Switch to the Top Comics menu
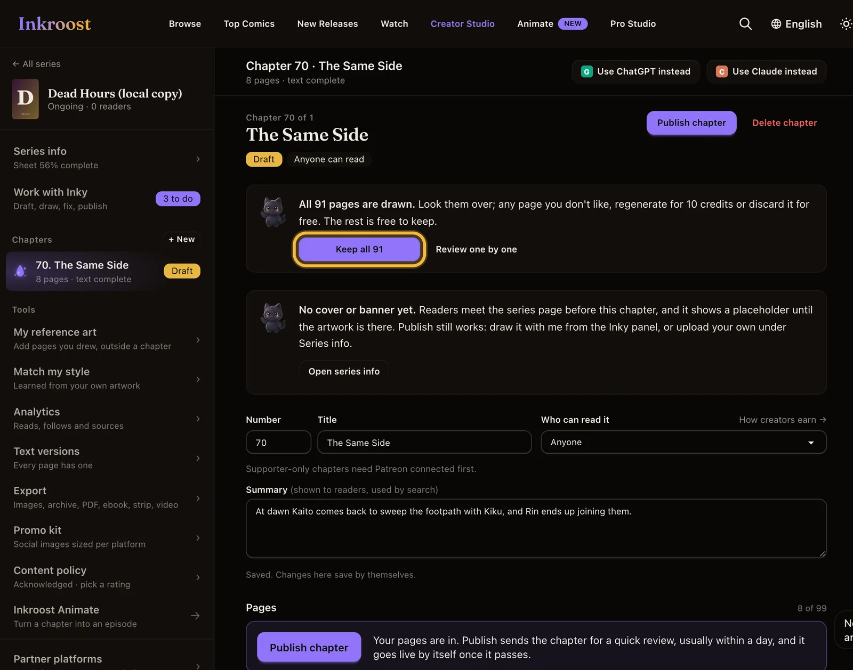 [x=249, y=24]
